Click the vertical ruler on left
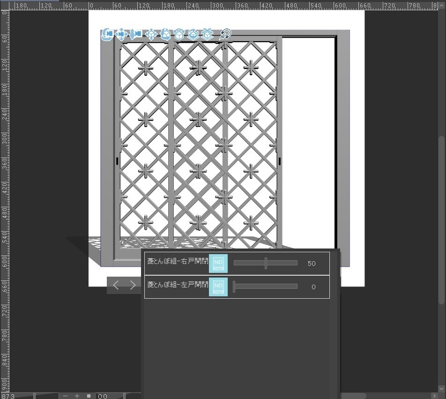The height and width of the screenshot is (399, 446). point(5,201)
